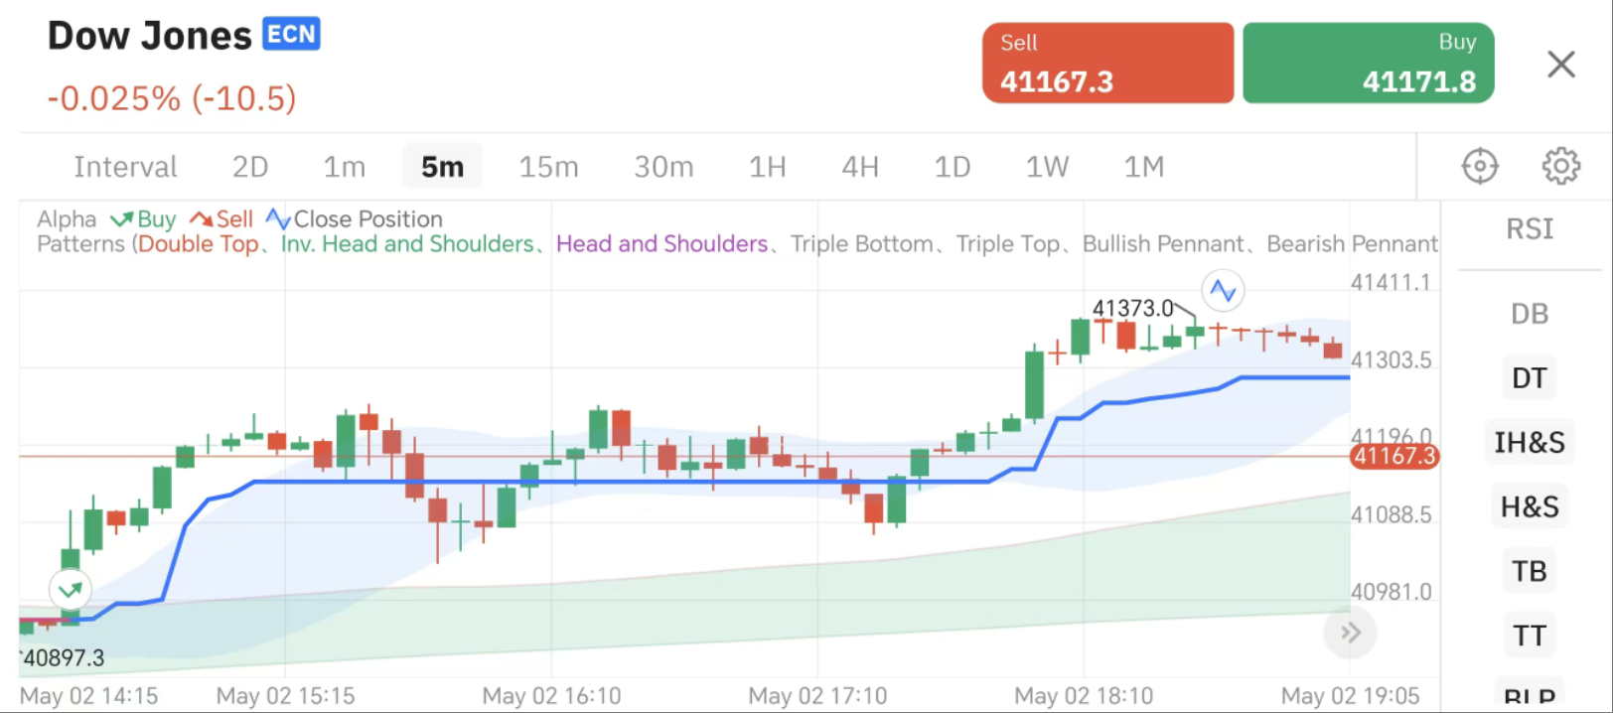Click the ECN badge next to title

click(291, 35)
